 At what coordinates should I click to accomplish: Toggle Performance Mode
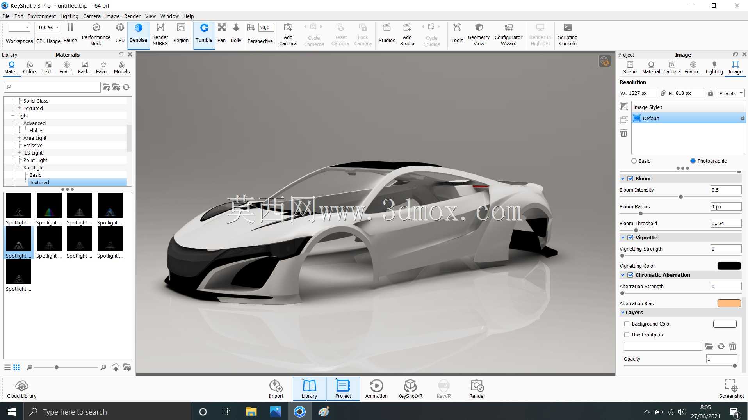click(x=96, y=34)
